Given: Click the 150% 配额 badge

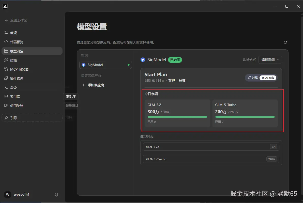Looking at the screenshot, I should coord(268,78).
